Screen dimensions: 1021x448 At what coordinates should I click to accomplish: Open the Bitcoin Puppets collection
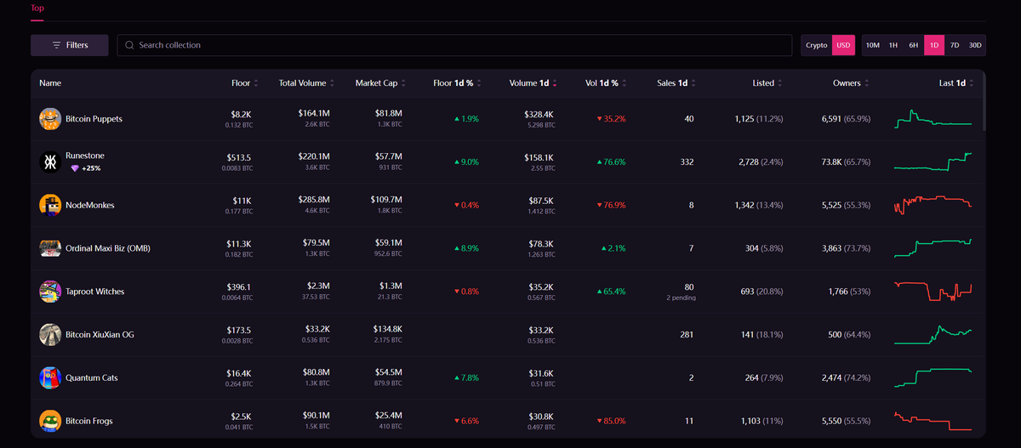(94, 119)
